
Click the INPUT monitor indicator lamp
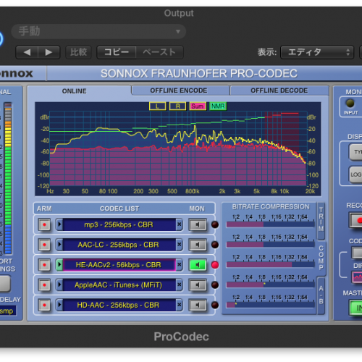pos(350,104)
